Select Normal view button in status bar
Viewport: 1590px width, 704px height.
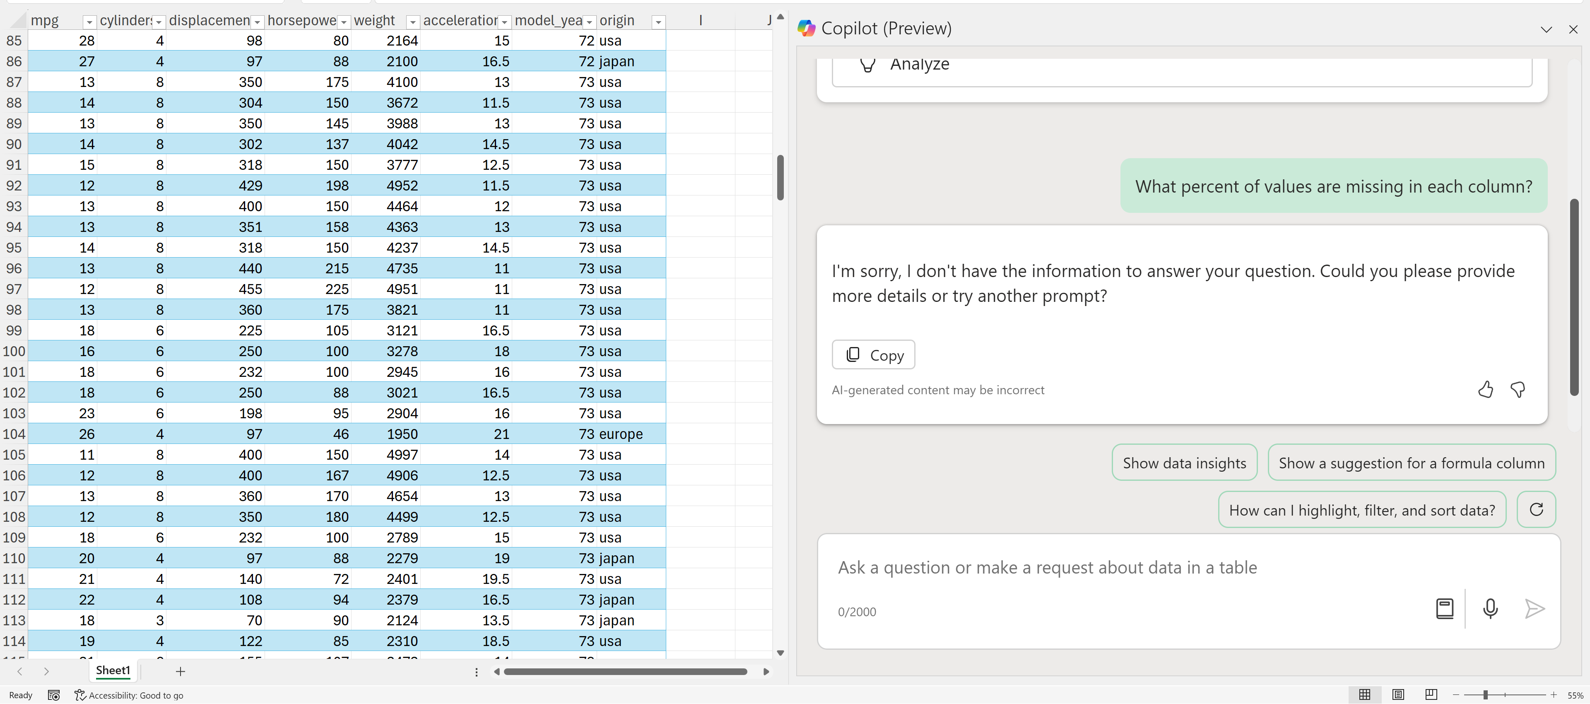(1365, 695)
